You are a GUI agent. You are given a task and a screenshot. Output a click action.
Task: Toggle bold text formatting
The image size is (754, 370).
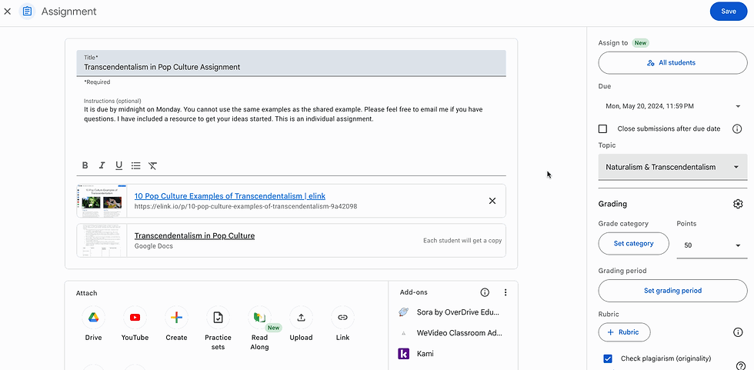[x=85, y=165]
